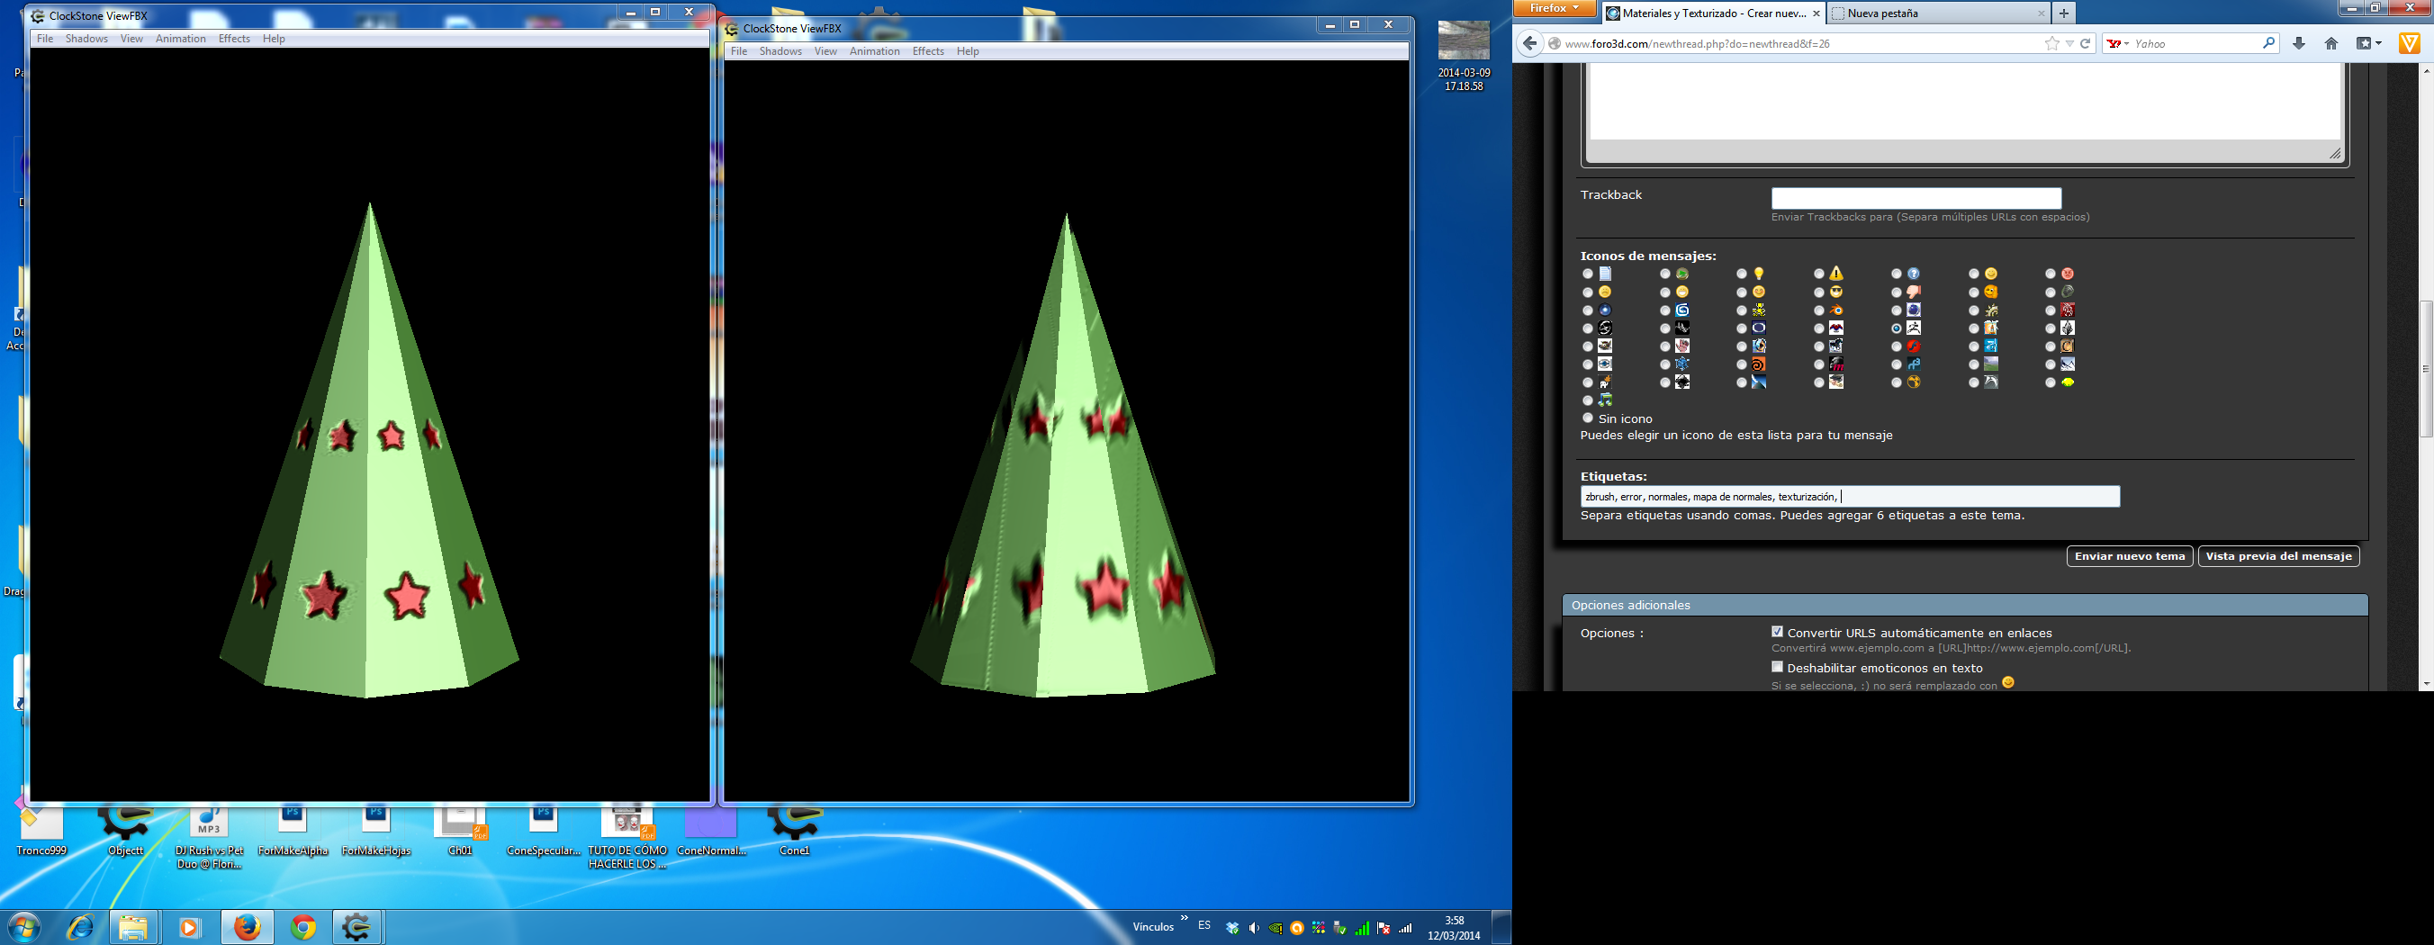Image resolution: width=2434 pixels, height=945 pixels.
Task: Choose the lightbulb message icon radio button
Action: coord(1742,274)
